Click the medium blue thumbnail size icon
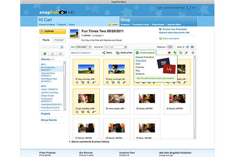 (x=188, y=47)
